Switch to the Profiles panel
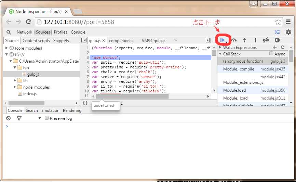The image size is (296, 182). coord(60,32)
